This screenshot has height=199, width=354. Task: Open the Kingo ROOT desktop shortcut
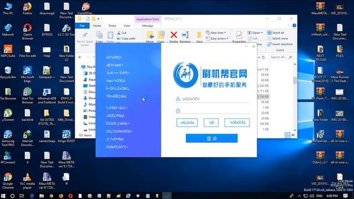click(x=66, y=137)
